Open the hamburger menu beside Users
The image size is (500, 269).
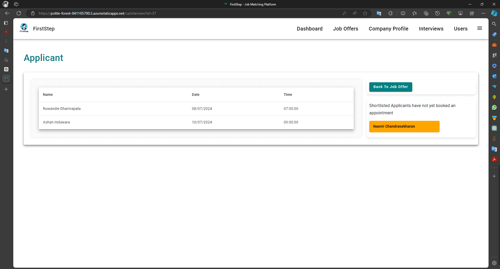[x=480, y=28]
